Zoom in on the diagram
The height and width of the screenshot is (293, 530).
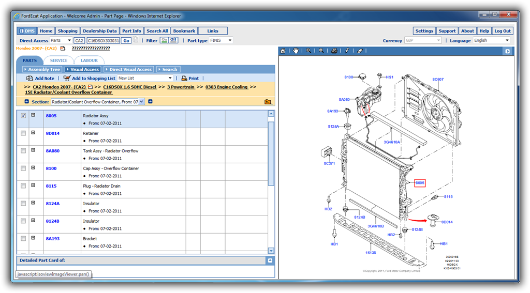[x=308, y=51]
